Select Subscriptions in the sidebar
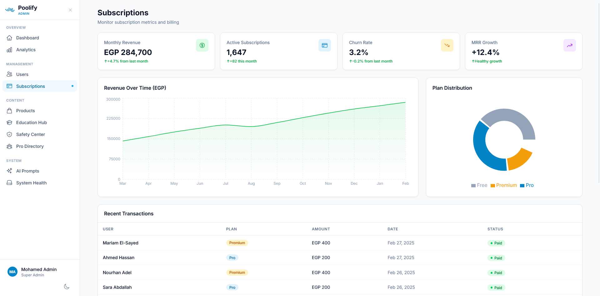 40,86
